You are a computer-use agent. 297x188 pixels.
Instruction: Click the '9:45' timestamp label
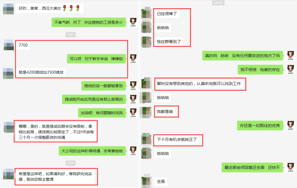pos(70,35)
